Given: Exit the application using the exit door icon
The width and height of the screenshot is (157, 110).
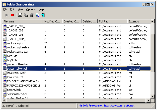Looking at the screenshot, I should point(43,15).
